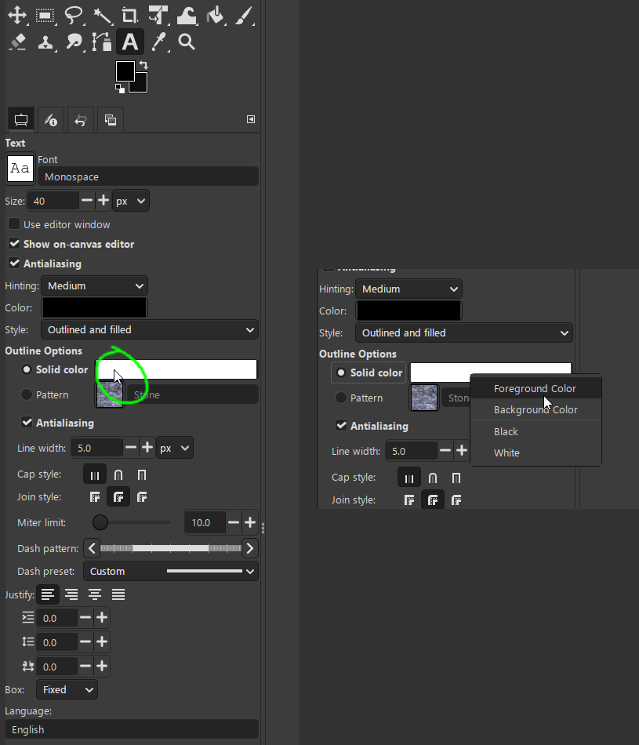
Task: Shift dash pattern right with arrow button
Action: 250,548
